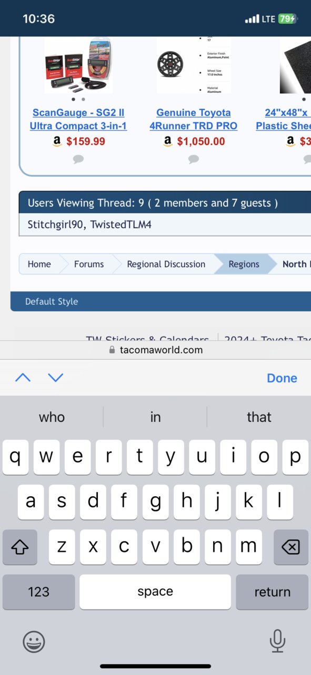Select the Regions breadcrumb

point(244,264)
